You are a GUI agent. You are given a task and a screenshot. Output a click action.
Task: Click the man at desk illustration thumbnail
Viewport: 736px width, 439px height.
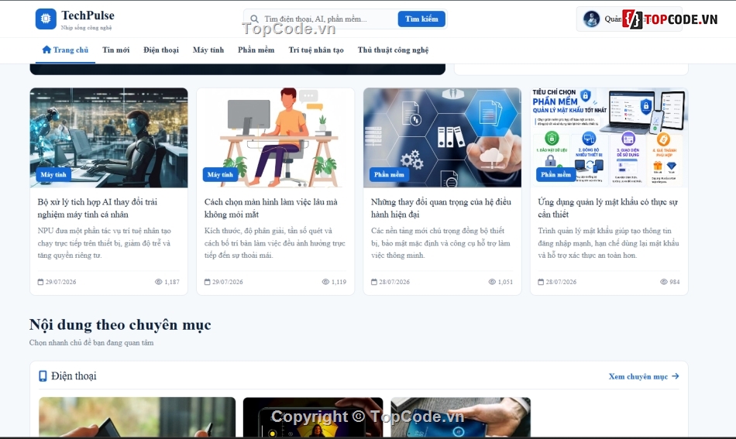coord(276,137)
